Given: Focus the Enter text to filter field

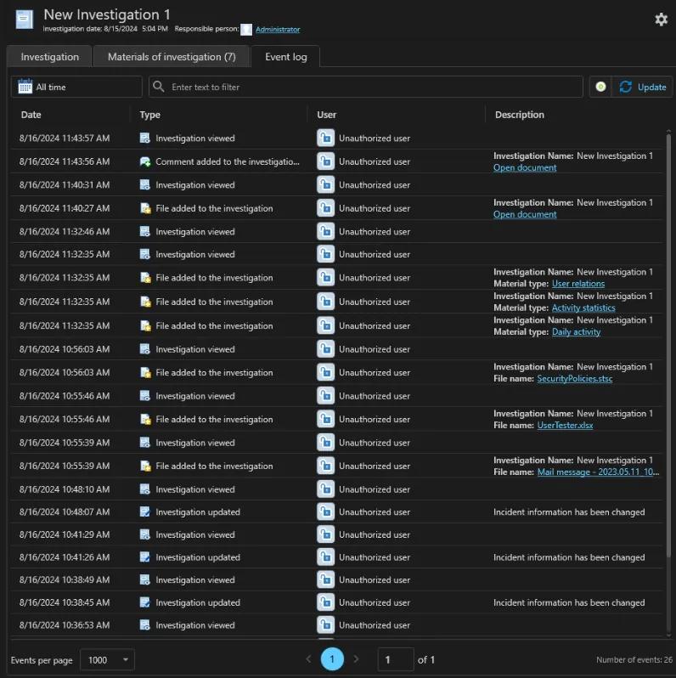Looking at the screenshot, I should [366, 87].
